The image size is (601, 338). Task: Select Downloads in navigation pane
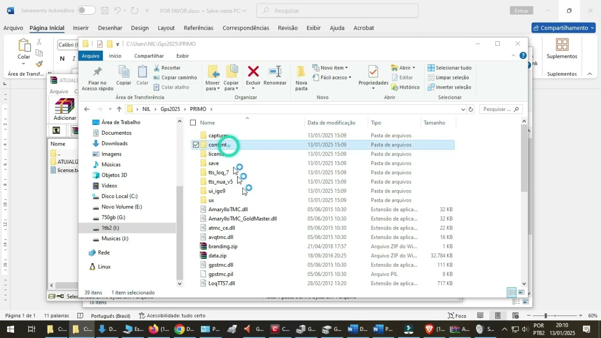pyautogui.click(x=115, y=143)
